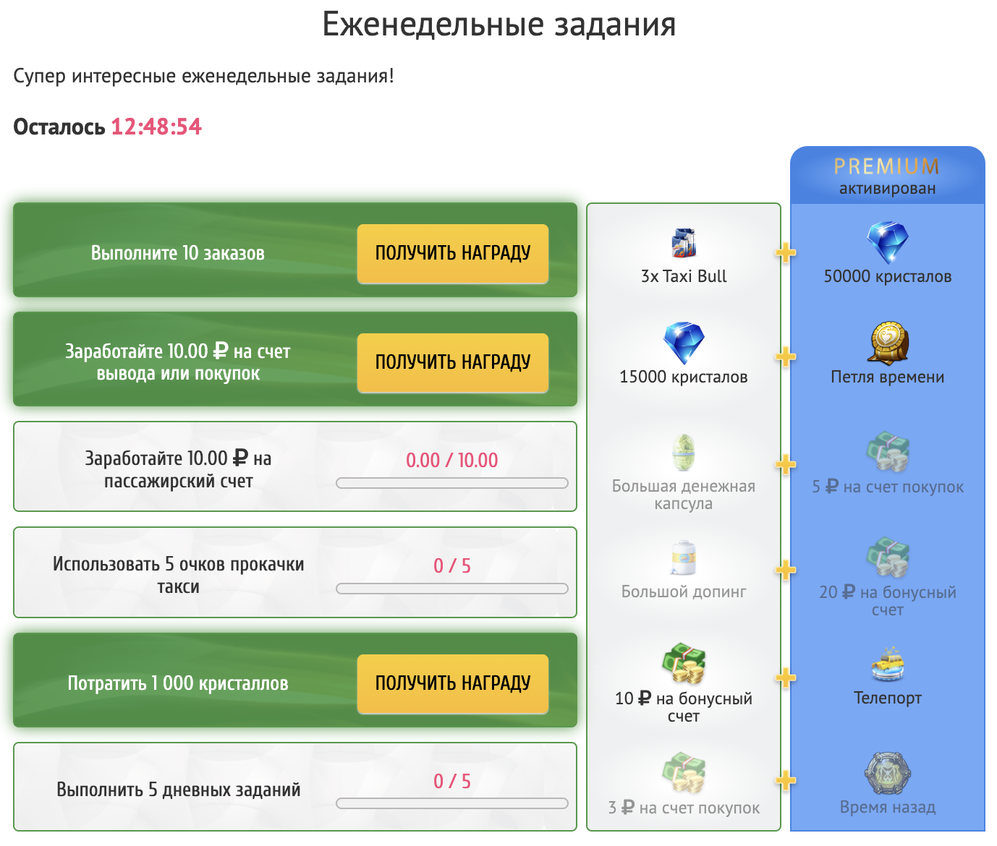997x846 pixels.
Task: Click progress bar for Выполнить 5 дневных заданий
Action: click(x=452, y=803)
